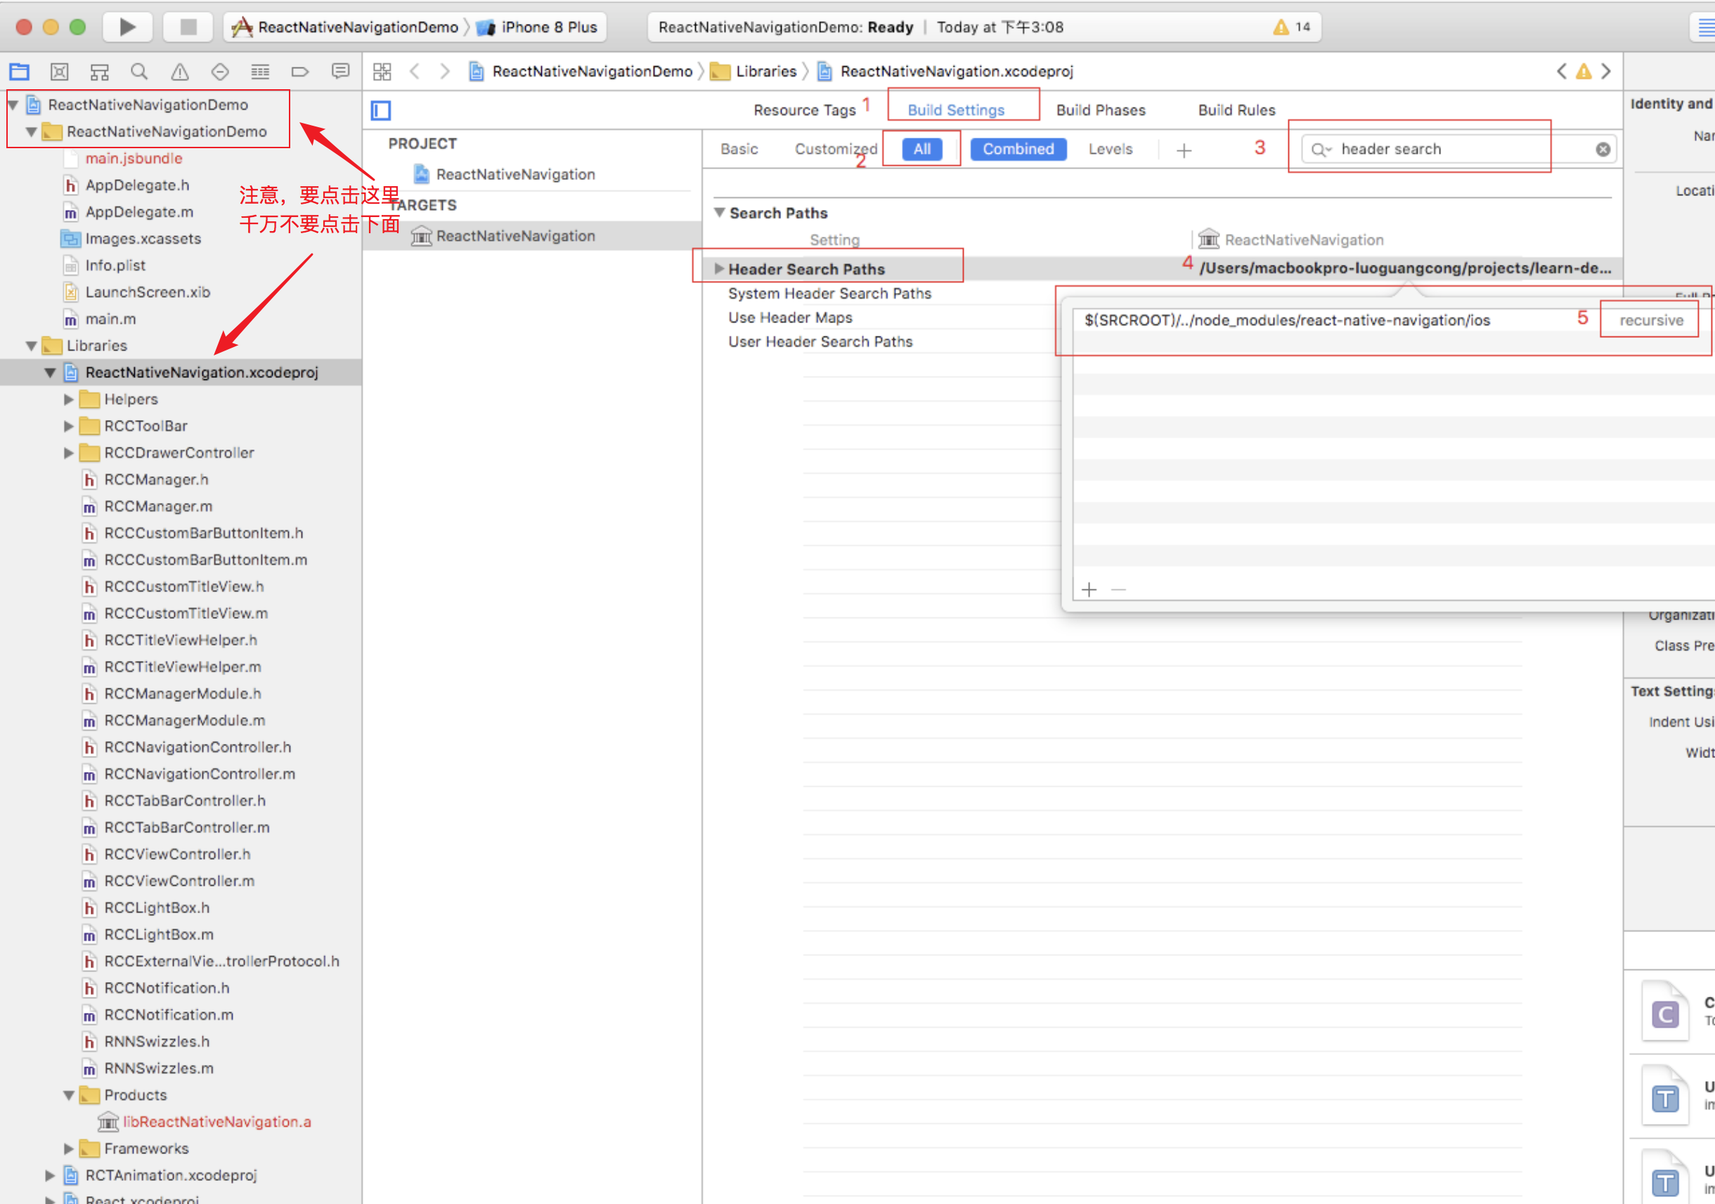Jump to next issue arrow in jump bar
1715x1204 pixels.
(x=1606, y=71)
